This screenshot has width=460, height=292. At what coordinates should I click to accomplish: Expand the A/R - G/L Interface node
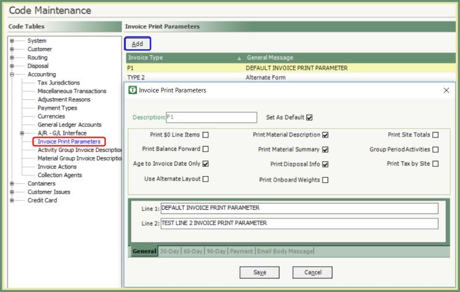click(23, 133)
